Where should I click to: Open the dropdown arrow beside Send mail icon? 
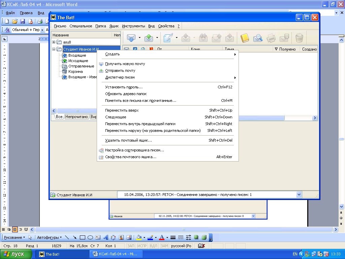pyautogui.click(x=157, y=38)
